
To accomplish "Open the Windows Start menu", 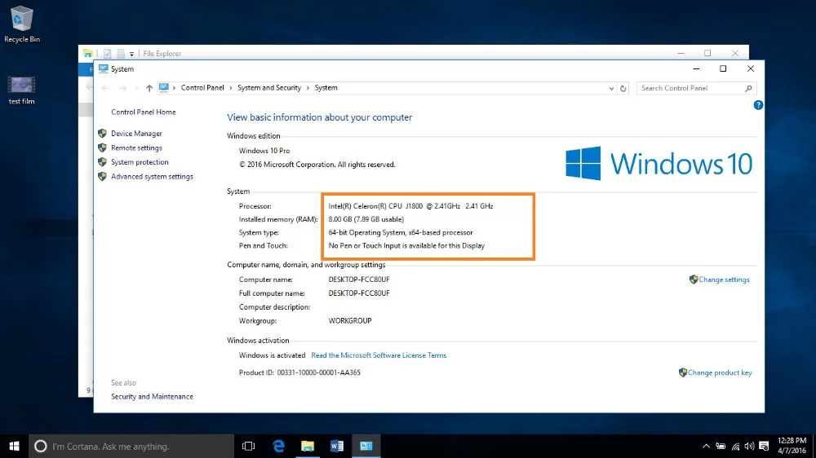I will click(14, 446).
